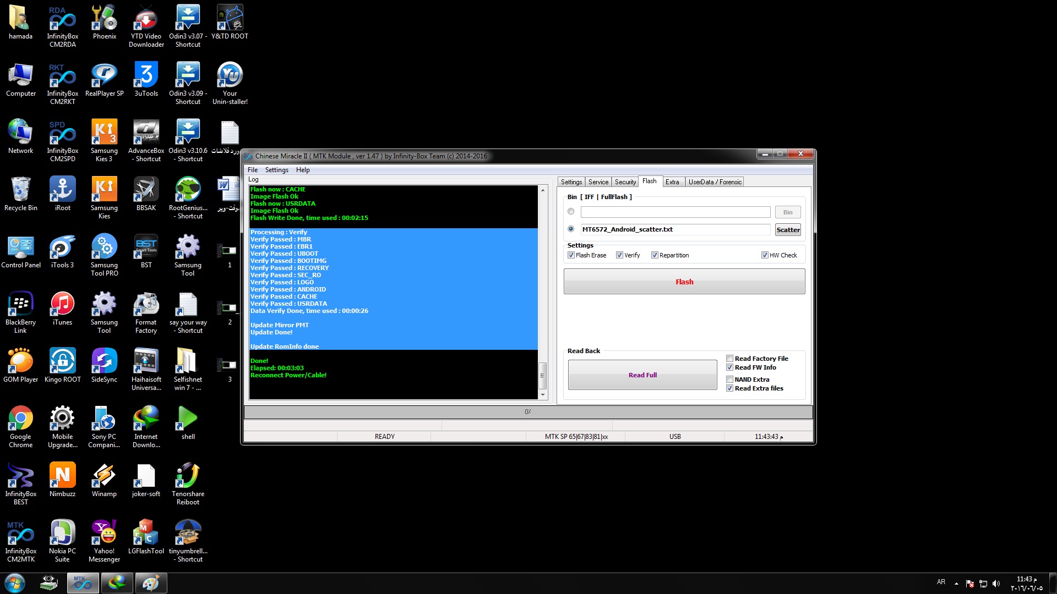Image resolution: width=1057 pixels, height=594 pixels.
Task: Toggle Read Extra files checkbox
Action: tap(729, 388)
